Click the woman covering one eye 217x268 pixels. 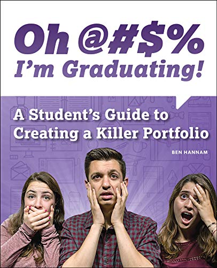pyautogui.click(x=188, y=221)
